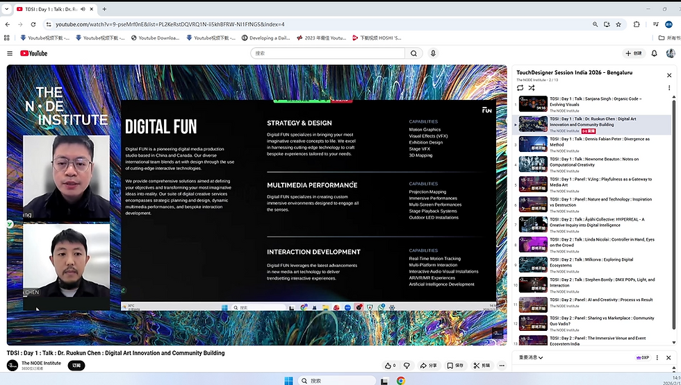
Task: Click the address bar URL
Action: [x=170, y=24]
